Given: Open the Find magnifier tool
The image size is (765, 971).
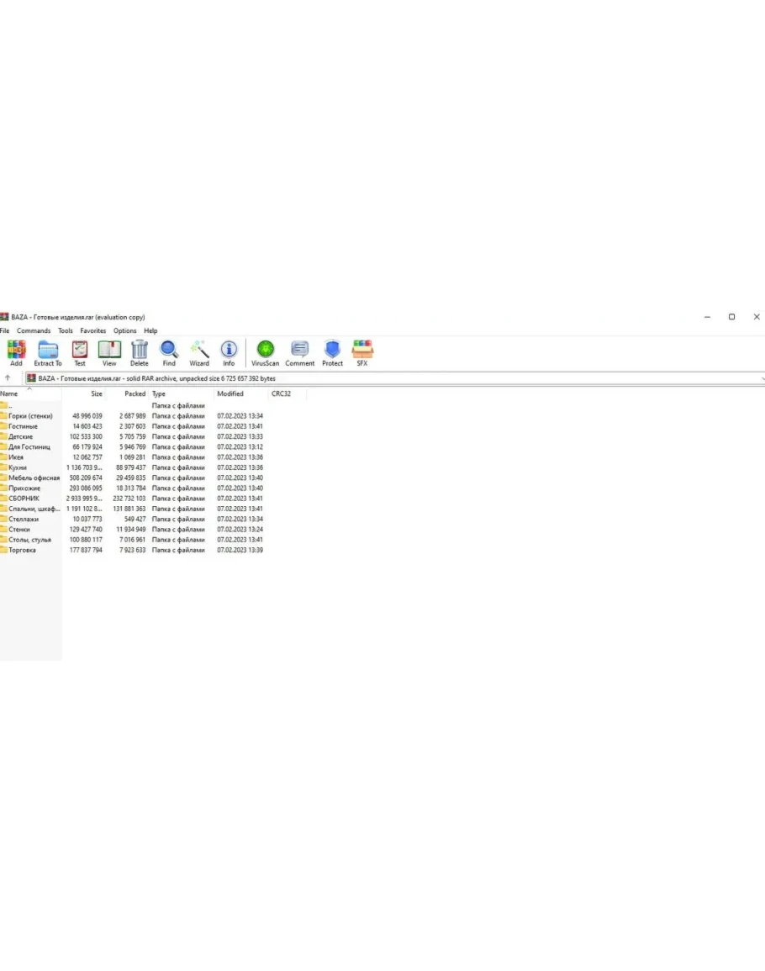Looking at the screenshot, I should coord(169,351).
